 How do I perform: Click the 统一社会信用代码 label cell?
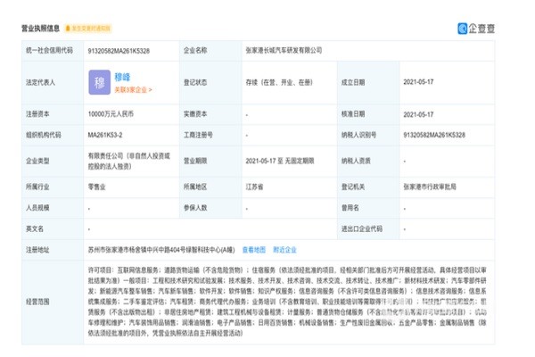[x=53, y=51]
